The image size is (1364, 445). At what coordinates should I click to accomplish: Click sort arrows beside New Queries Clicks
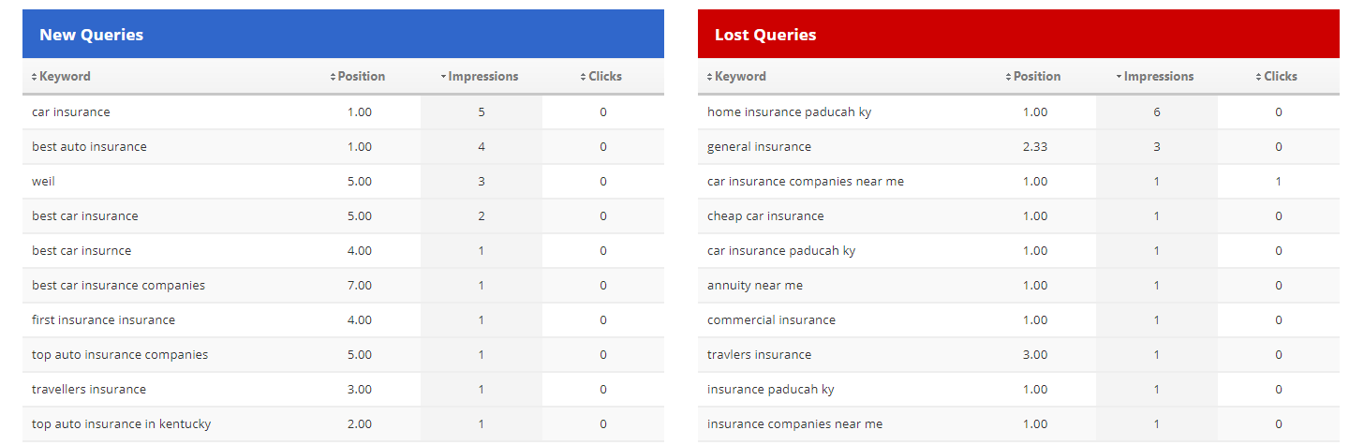click(583, 77)
